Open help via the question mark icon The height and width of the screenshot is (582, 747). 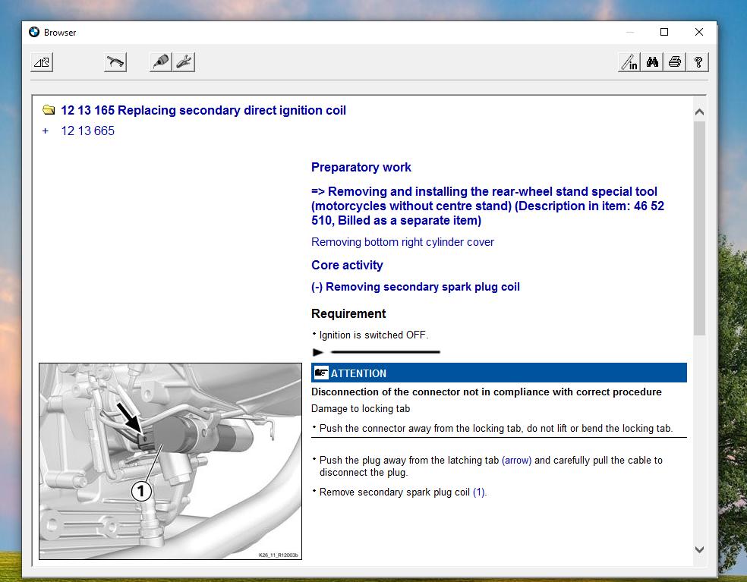[x=698, y=62]
